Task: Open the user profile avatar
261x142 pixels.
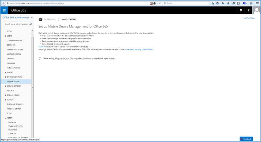Action: (x=257, y=10)
